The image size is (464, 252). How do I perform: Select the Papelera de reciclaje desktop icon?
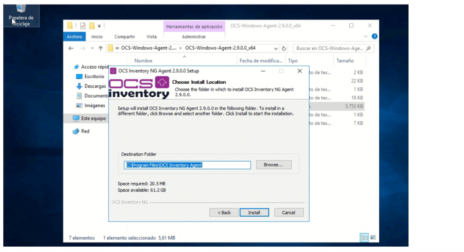(x=21, y=16)
